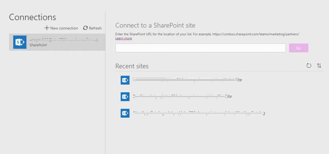Click the 'New connection' label text
329x154 pixels.
coord(64,28)
